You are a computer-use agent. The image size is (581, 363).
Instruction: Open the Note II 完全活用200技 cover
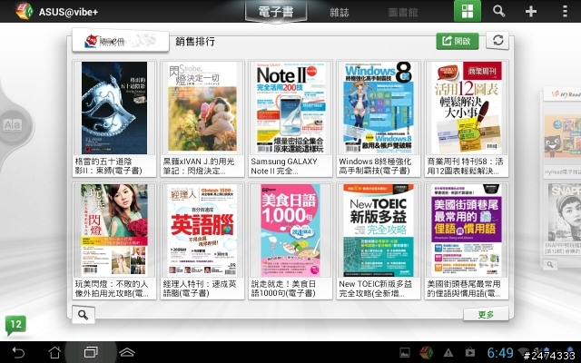(290, 108)
